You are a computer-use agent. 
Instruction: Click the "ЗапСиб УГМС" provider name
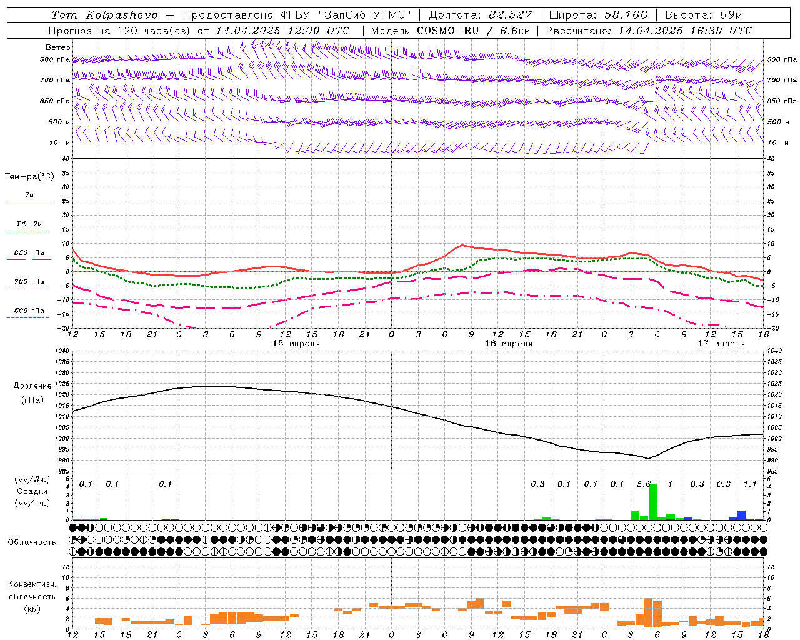[x=364, y=15]
